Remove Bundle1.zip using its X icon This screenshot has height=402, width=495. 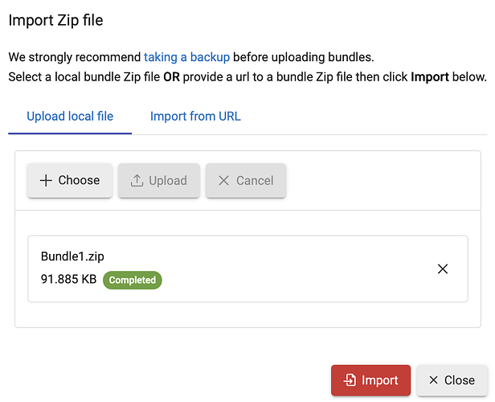(x=442, y=269)
